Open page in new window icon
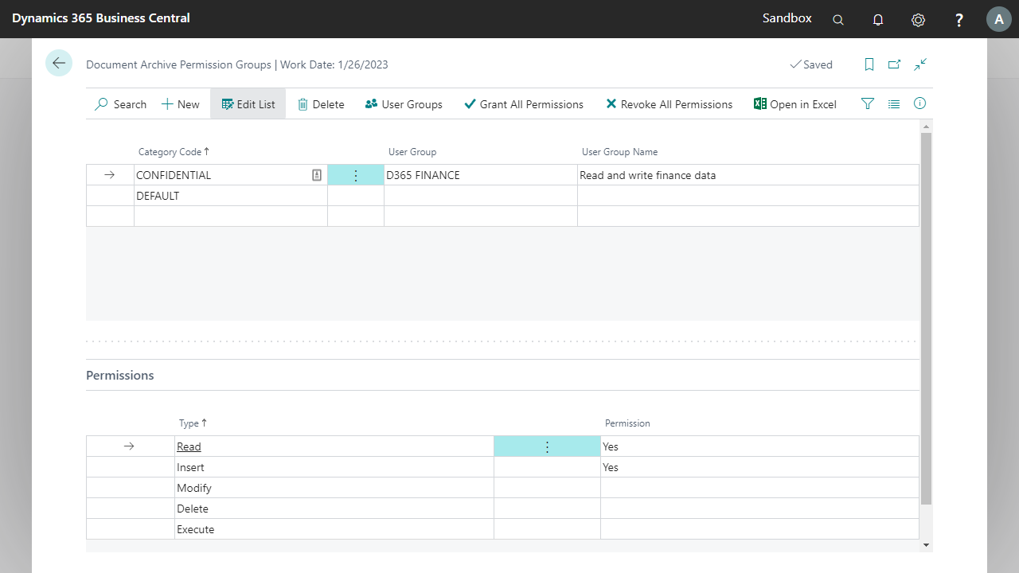 pyautogui.click(x=895, y=64)
